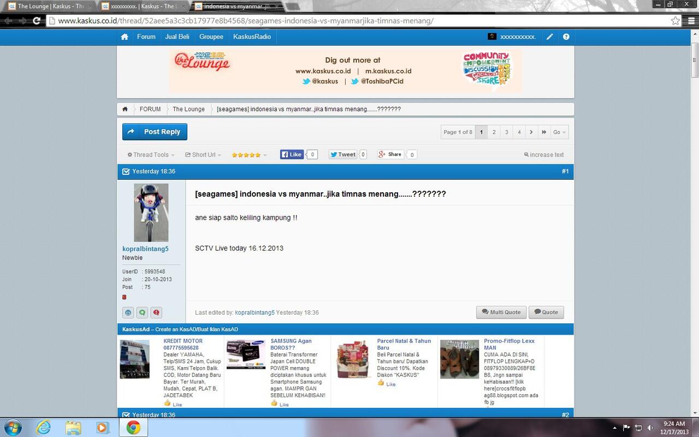The image size is (699, 437).
Task: Like the Parcel Natal ad
Action: pos(387,383)
